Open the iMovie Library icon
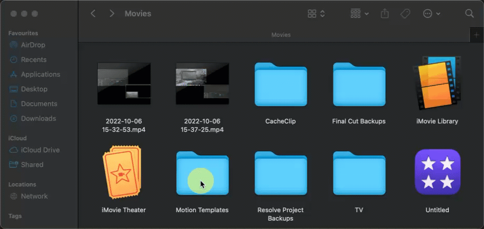The height and width of the screenshot is (229, 484). tap(437, 84)
